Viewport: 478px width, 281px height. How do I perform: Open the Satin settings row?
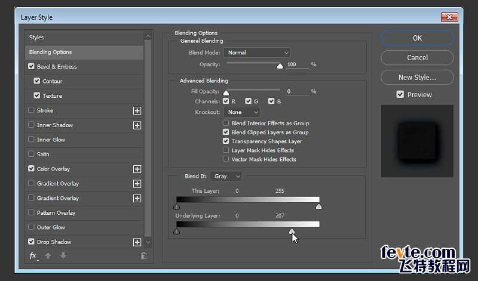[x=84, y=155]
